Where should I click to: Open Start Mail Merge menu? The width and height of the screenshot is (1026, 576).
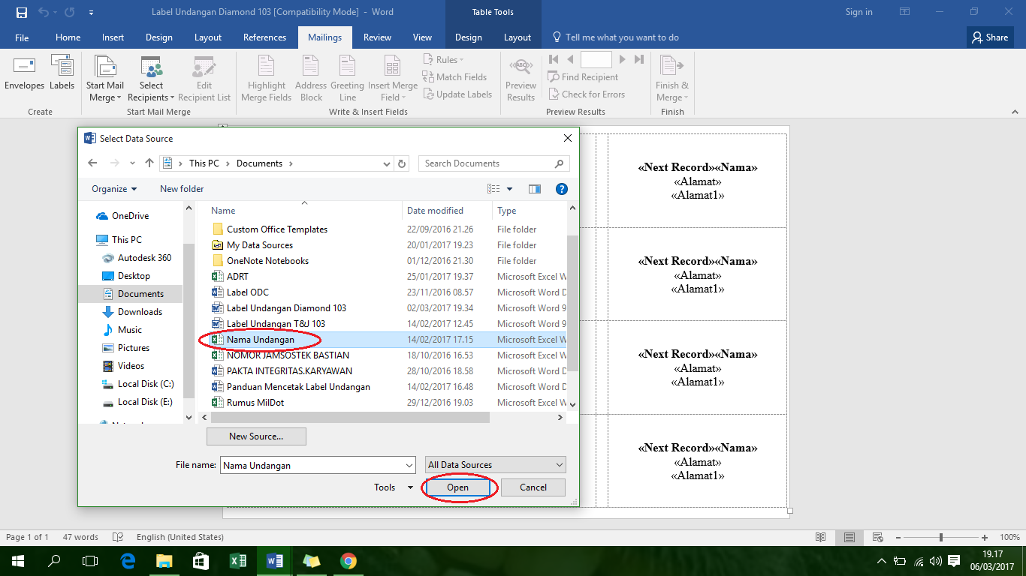pyautogui.click(x=105, y=79)
